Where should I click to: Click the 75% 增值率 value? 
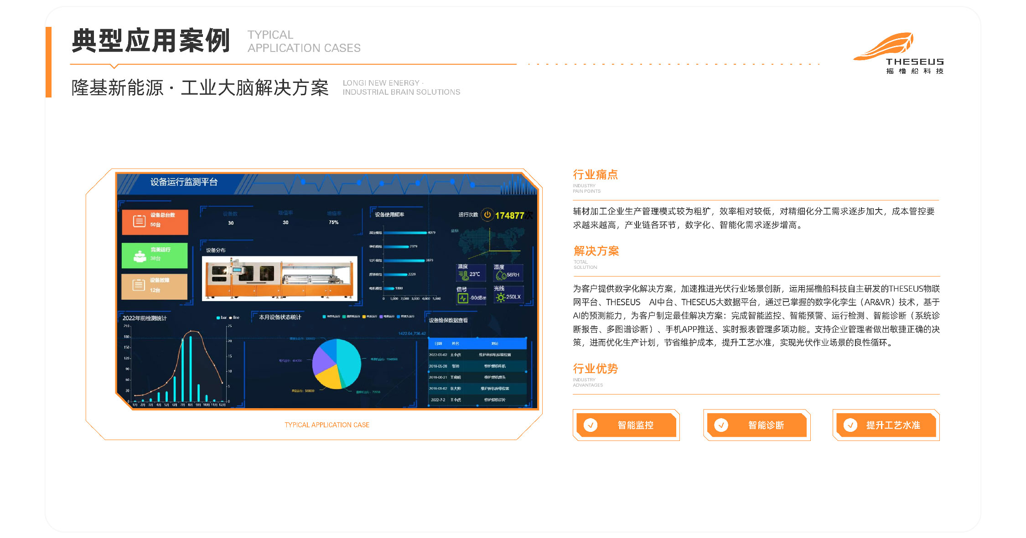(x=333, y=222)
